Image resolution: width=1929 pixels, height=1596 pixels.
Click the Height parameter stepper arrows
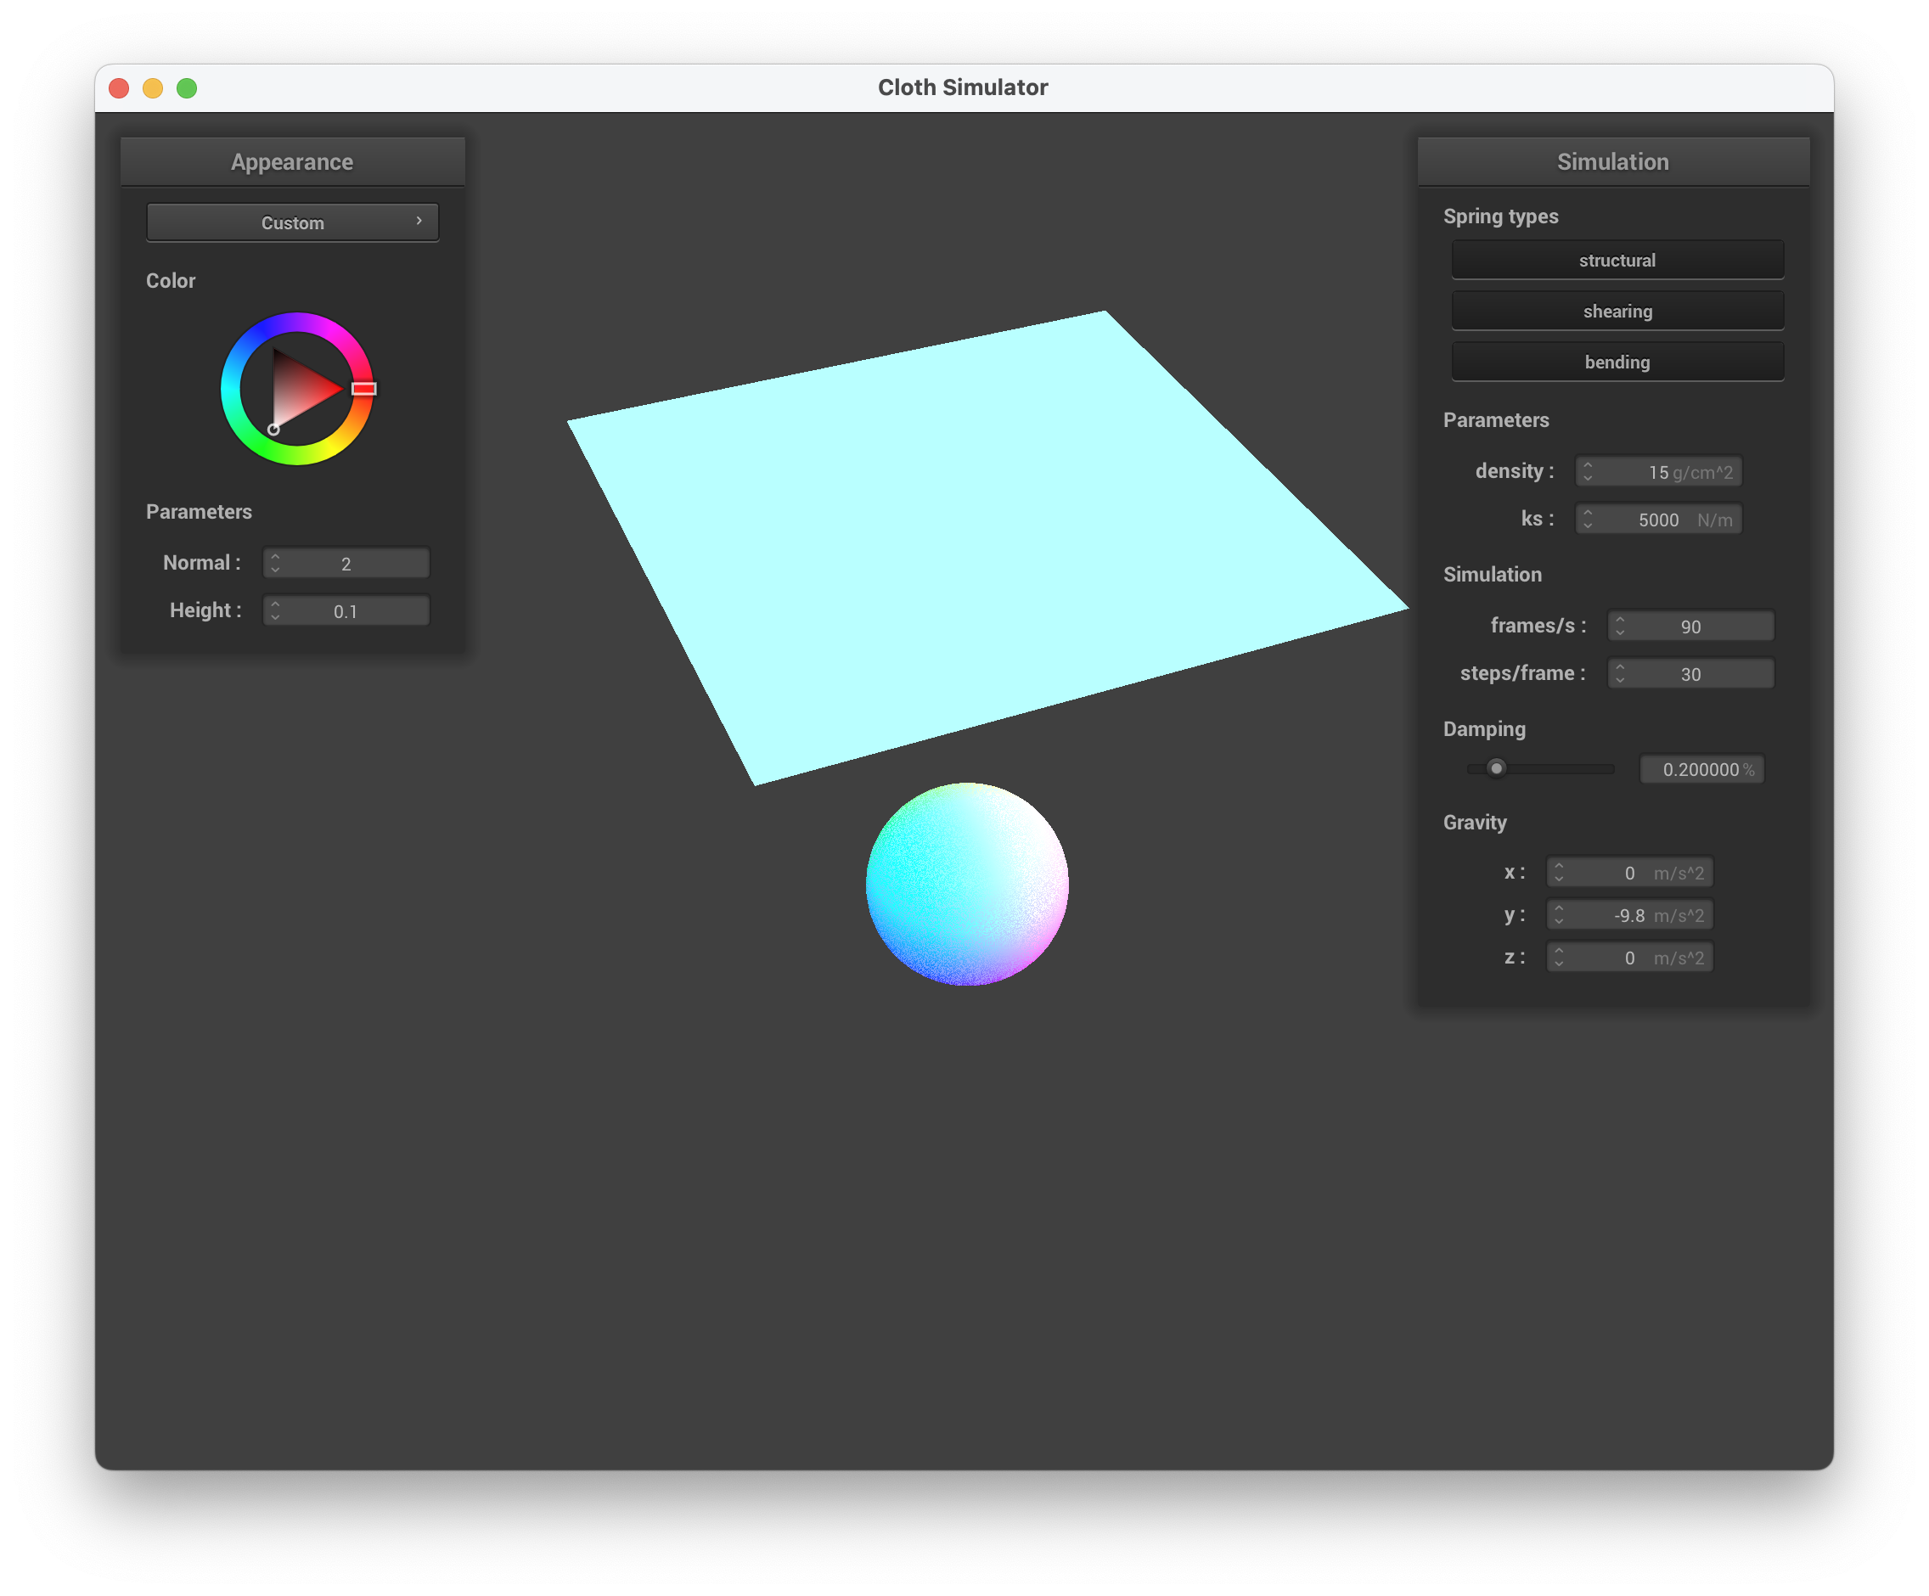[276, 610]
